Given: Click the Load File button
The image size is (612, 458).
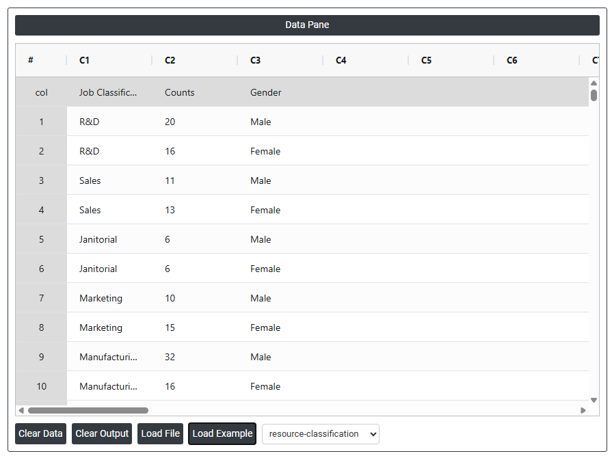Looking at the screenshot, I should [x=161, y=433].
